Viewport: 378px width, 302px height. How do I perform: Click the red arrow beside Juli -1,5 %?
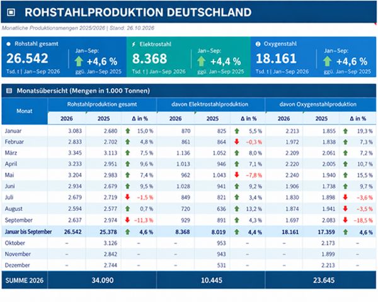click(127, 197)
